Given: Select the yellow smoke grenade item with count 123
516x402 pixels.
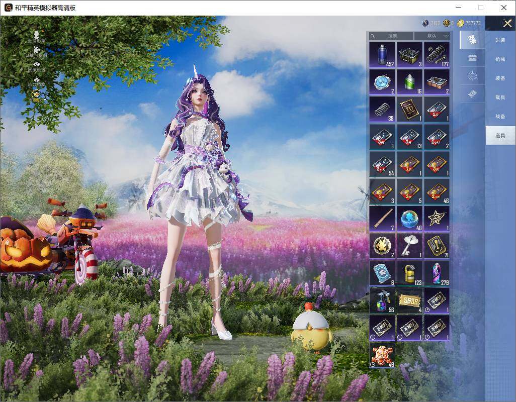Looking at the screenshot, I should (409, 273).
